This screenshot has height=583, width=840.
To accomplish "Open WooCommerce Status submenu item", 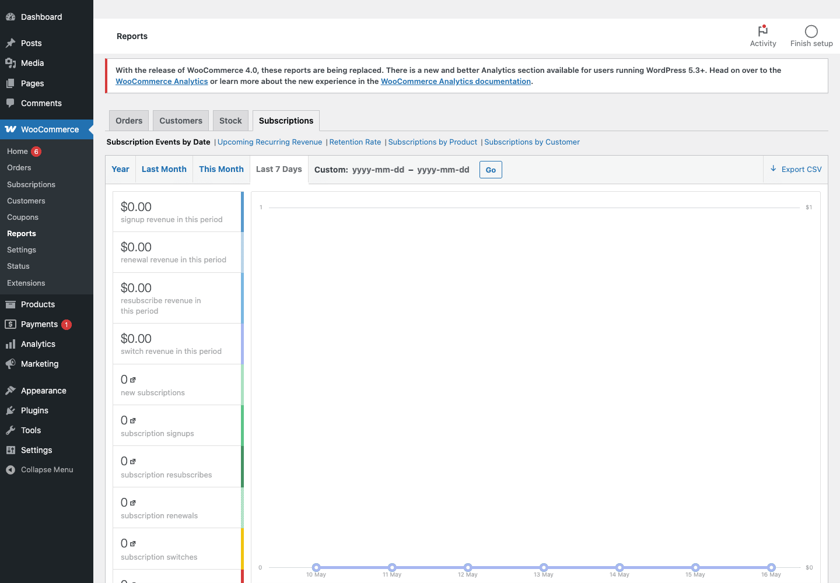I will (x=18, y=266).
